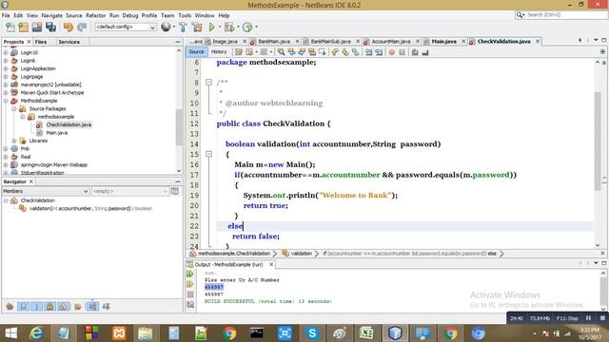Select CheckValidation.java in the project tree
Viewport: 609px width, 342px height.
click(x=69, y=124)
